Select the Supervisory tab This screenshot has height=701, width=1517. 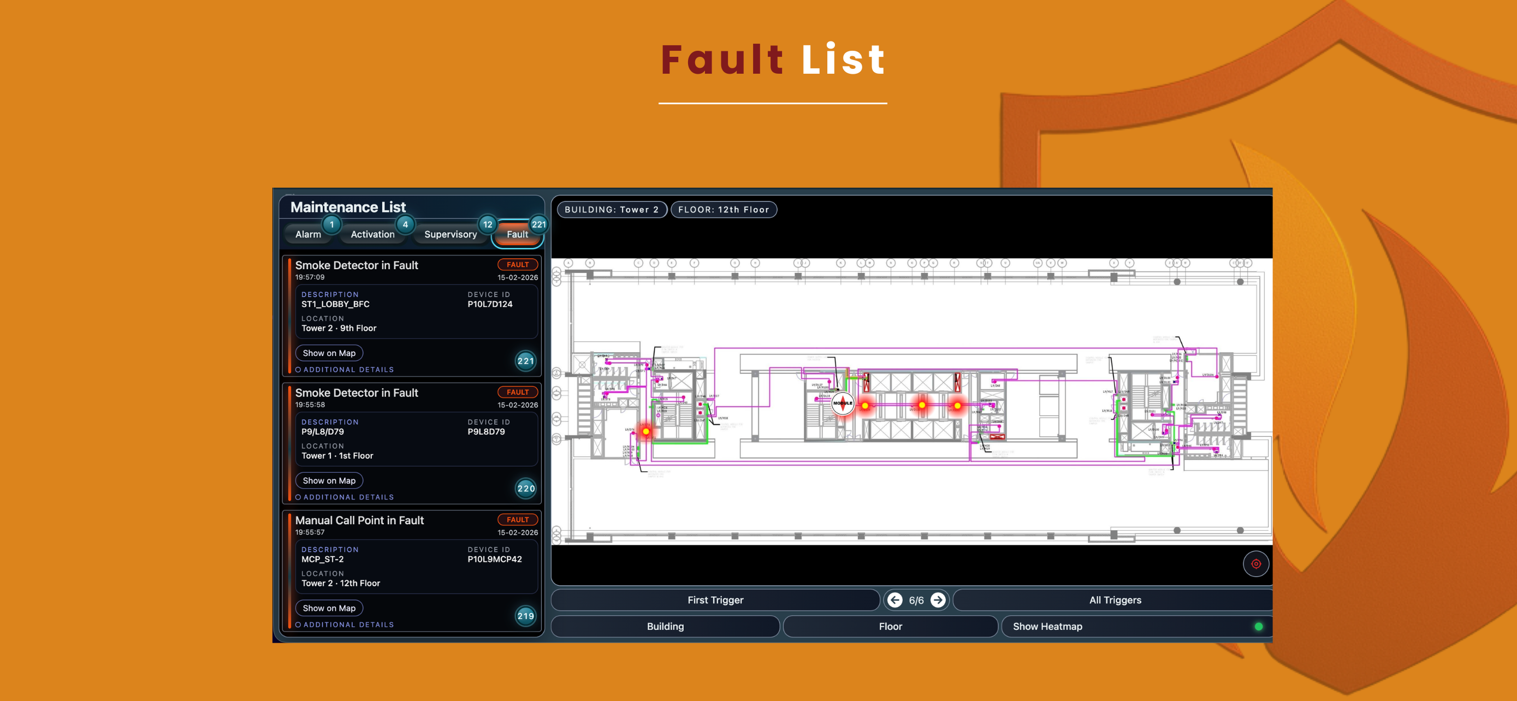pos(451,234)
